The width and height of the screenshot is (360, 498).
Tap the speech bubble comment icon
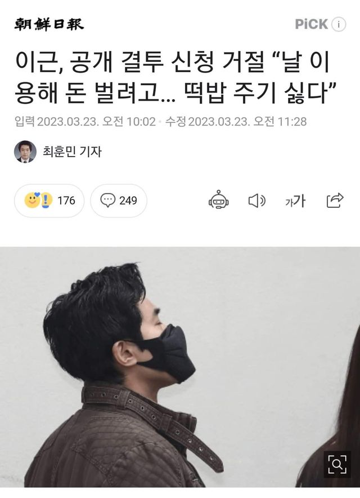tap(107, 201)
